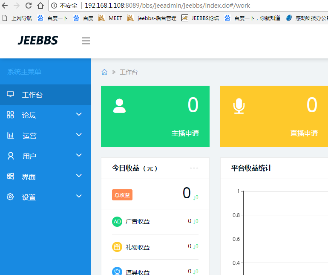Click the orange 总收益 tag
The image size is (328, 275).
122,195
